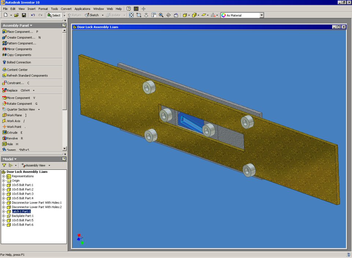Choose the Constraint tool in the panel
The width and height of the screenshot is (352, 258).
click(x=15, y=83)
